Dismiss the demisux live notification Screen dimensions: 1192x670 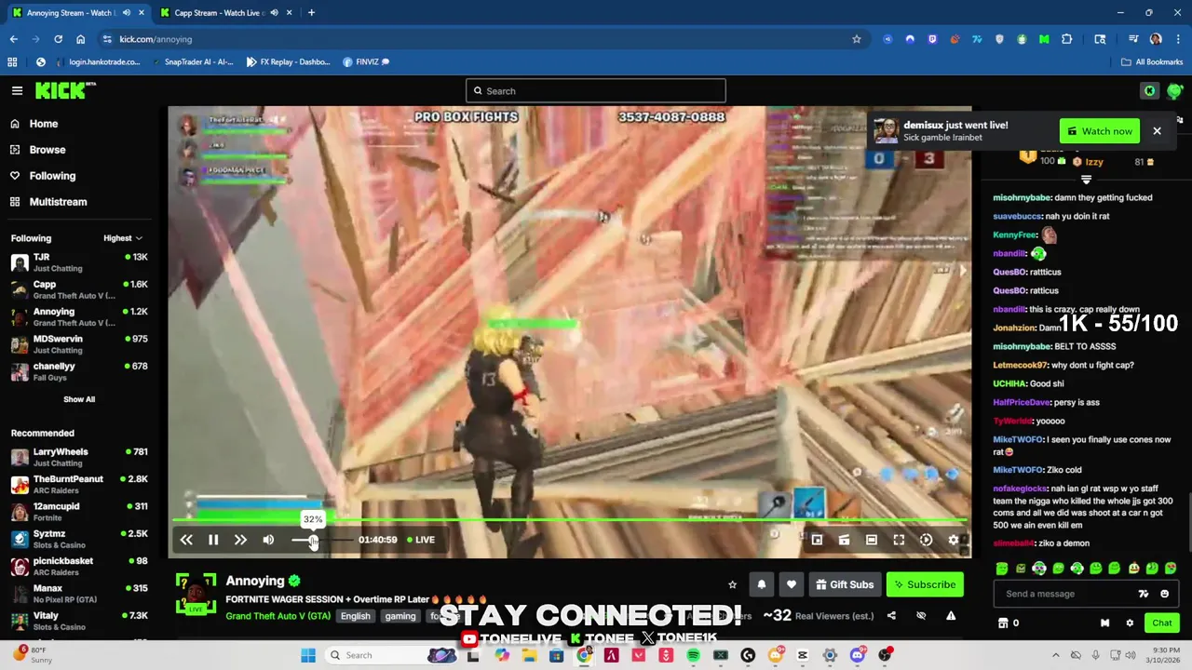(1157, 131)
